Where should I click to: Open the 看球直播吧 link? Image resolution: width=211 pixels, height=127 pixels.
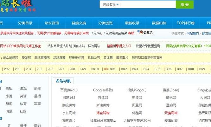click(42, 57)
